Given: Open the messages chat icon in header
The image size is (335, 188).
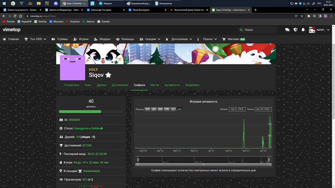Looking at the screenshot, I should pyautogui.click(x=287, y=30).
